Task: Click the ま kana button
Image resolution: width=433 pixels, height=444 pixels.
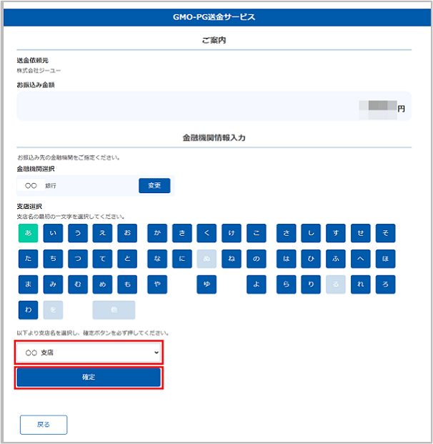Action: pos(28,285)
